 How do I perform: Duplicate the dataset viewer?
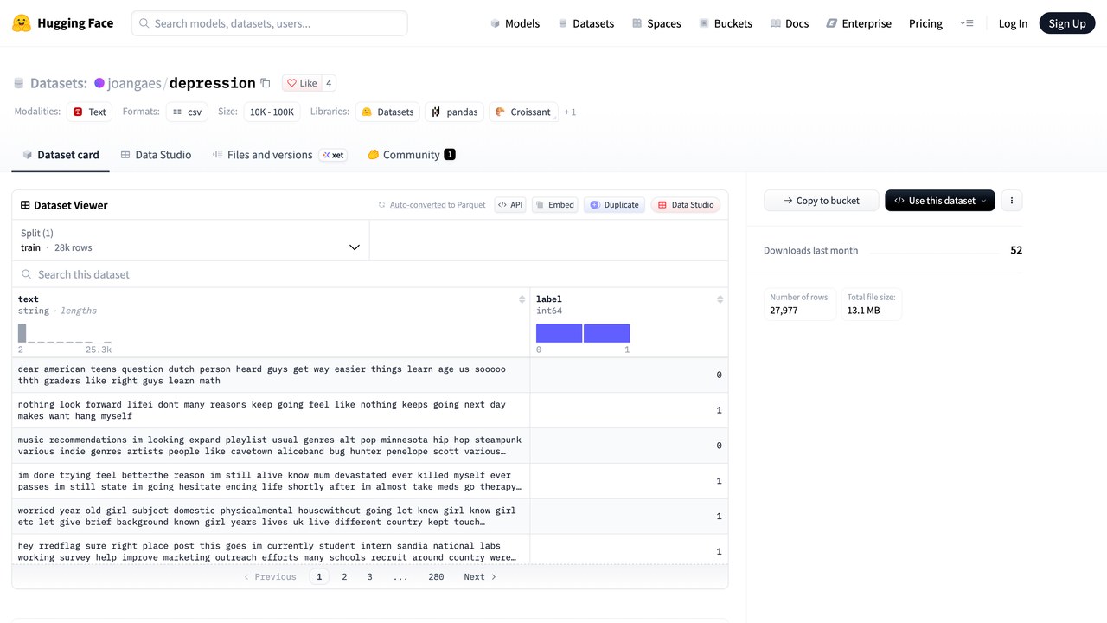pos(614,205)
